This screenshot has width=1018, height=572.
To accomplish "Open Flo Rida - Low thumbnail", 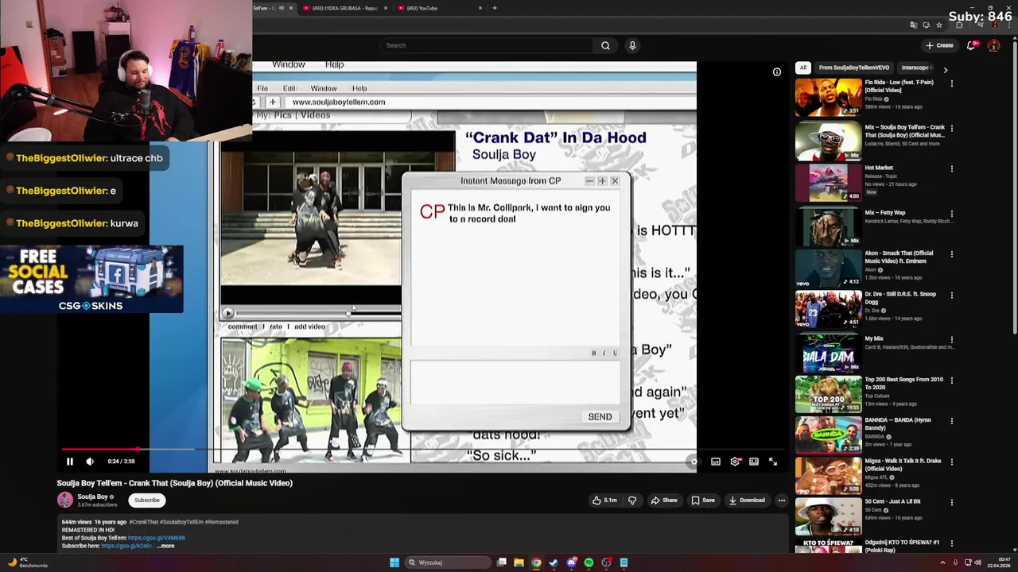I will point(828,97).
